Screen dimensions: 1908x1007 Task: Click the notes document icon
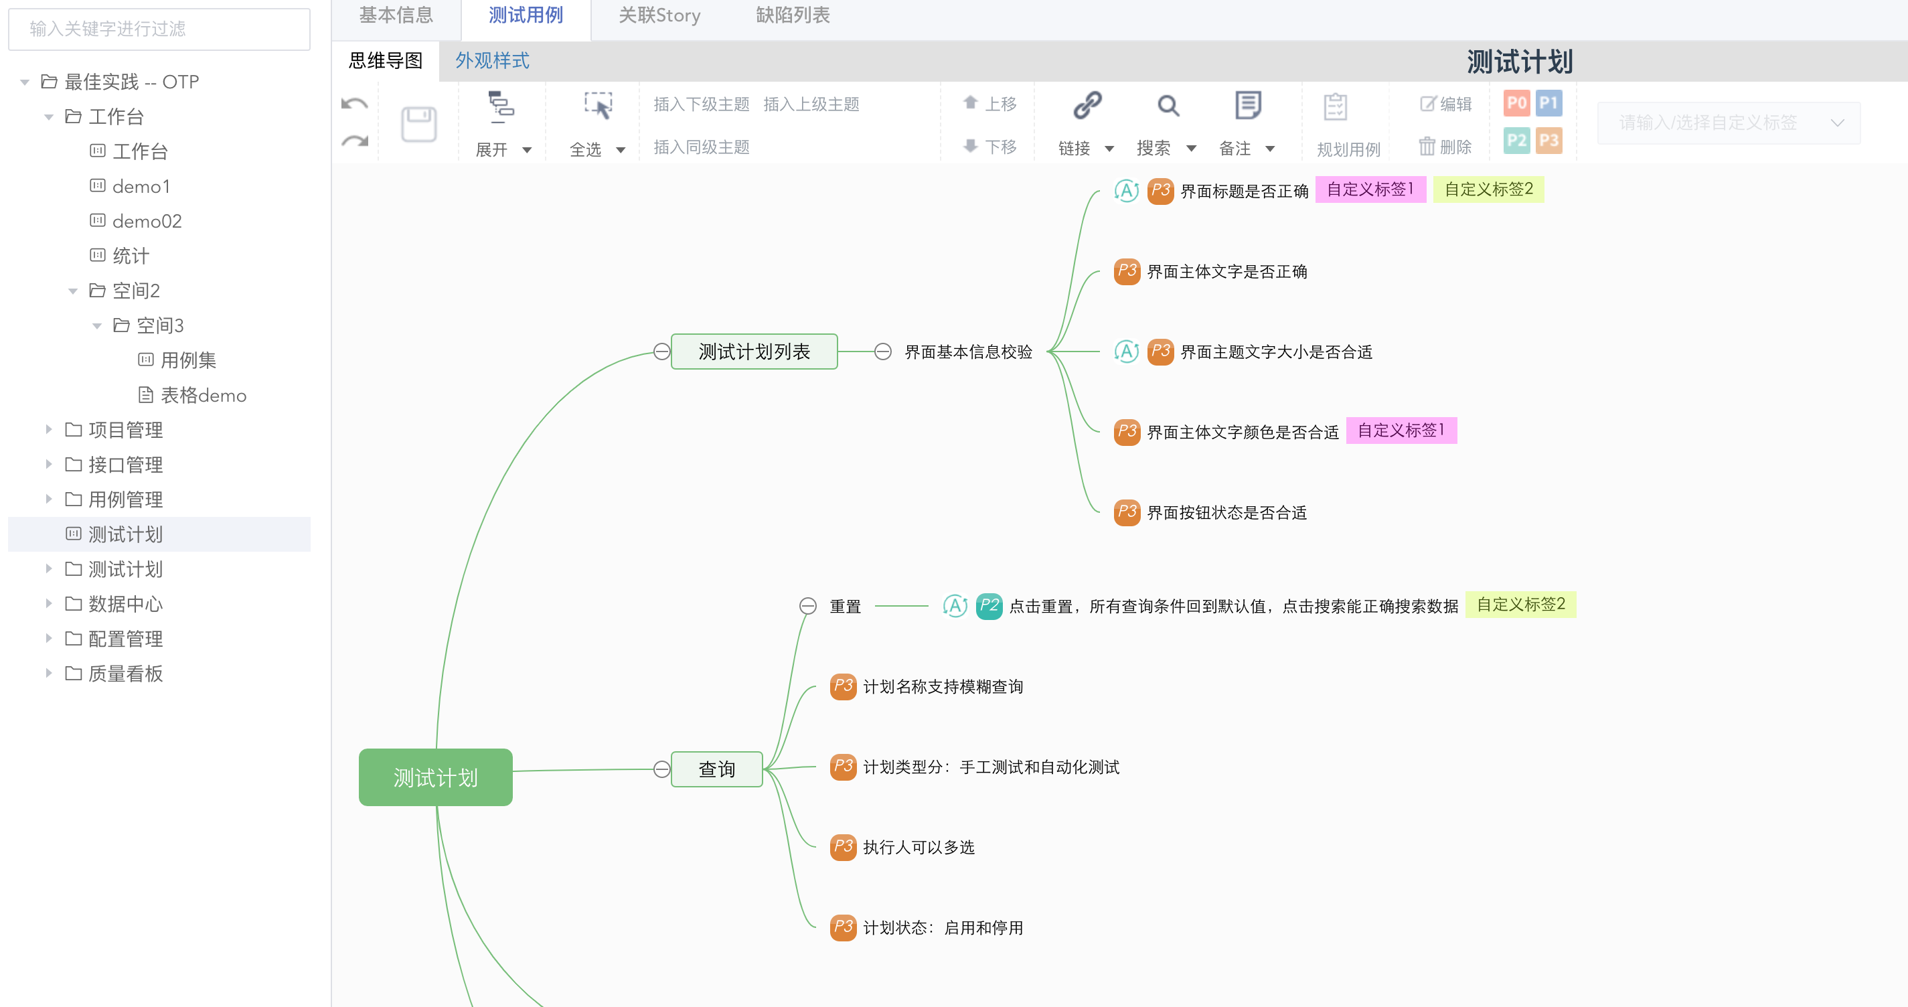click(x=1248, y=105)
